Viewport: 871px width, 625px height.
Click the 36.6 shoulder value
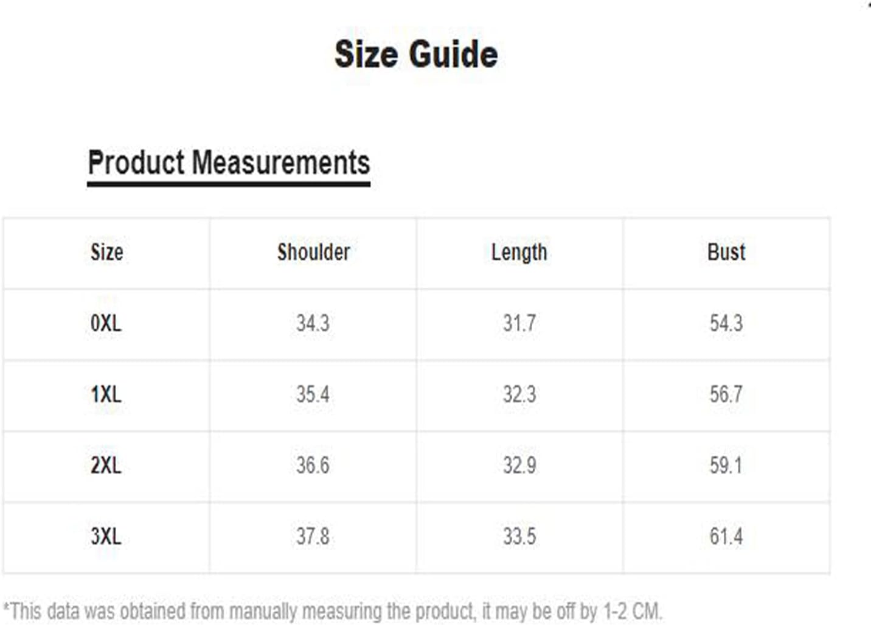click(x=313, y=466)
